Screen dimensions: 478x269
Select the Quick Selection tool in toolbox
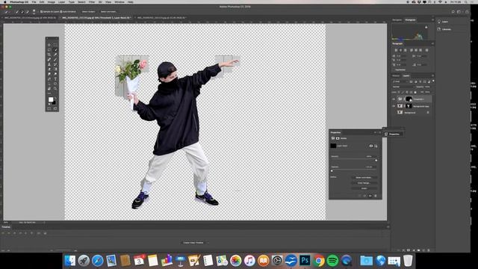click(x=55, y=49)
